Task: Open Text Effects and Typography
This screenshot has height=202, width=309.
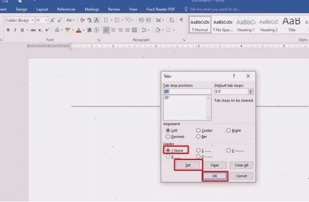Action: (57, 30)
